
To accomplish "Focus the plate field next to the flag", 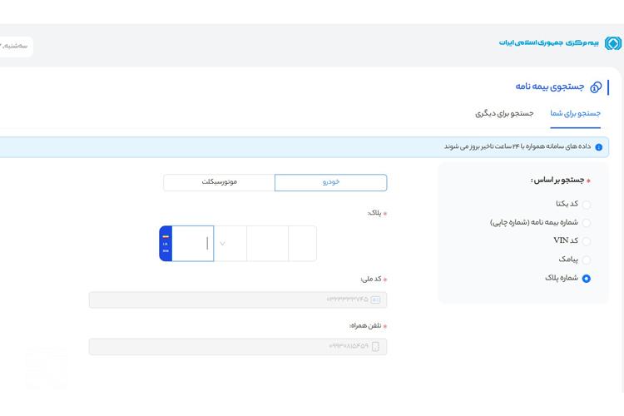I will (x=193, y=243).
